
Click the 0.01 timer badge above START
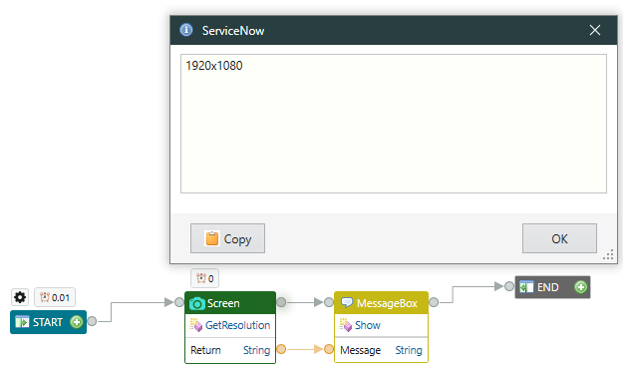coord(55,297)
